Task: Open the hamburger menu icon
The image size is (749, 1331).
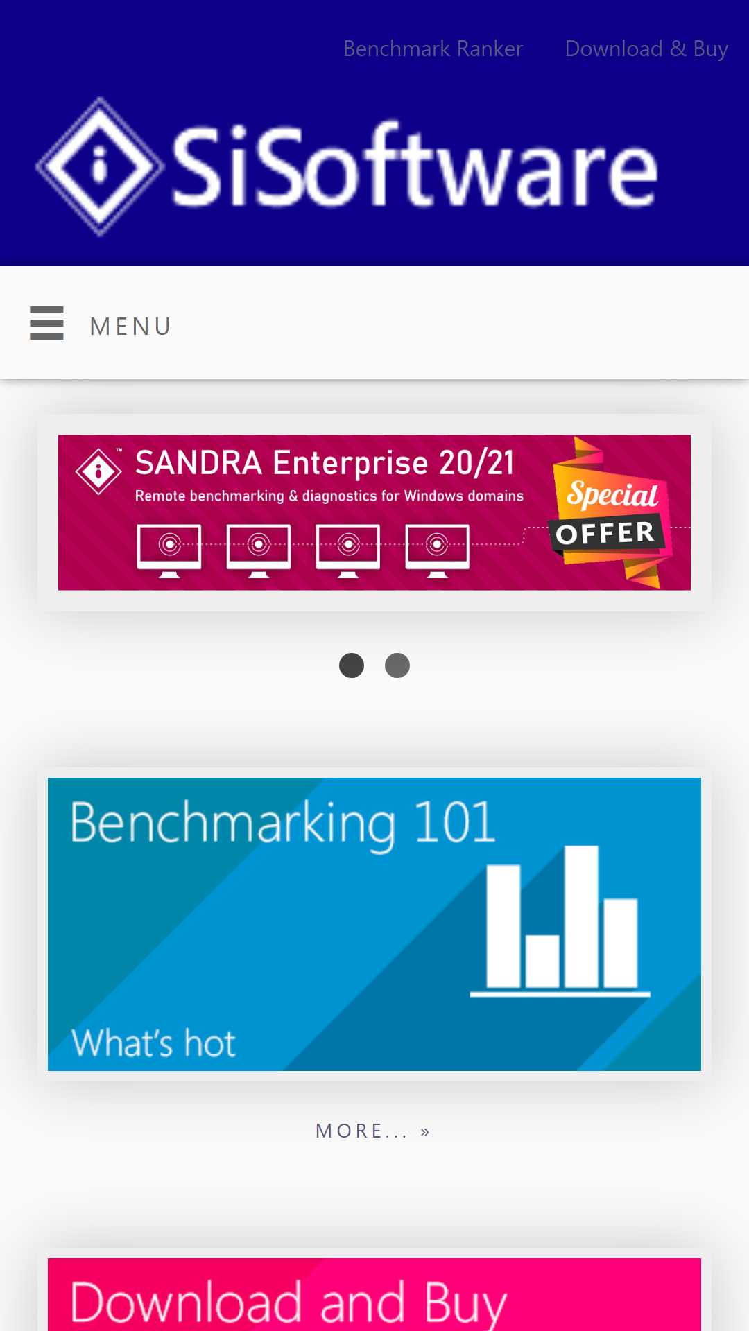Action: 46,323
